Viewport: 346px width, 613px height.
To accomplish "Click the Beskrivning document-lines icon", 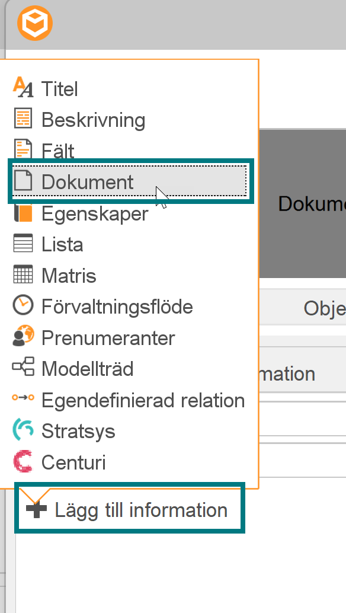I will (22, 119).
